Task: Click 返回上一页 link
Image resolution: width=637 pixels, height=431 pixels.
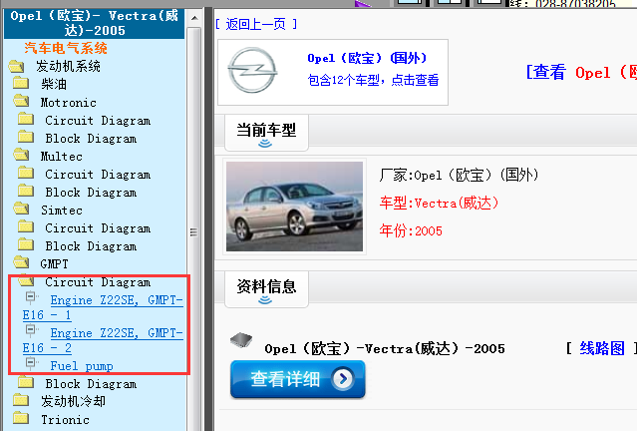Action: pos(256,24)
